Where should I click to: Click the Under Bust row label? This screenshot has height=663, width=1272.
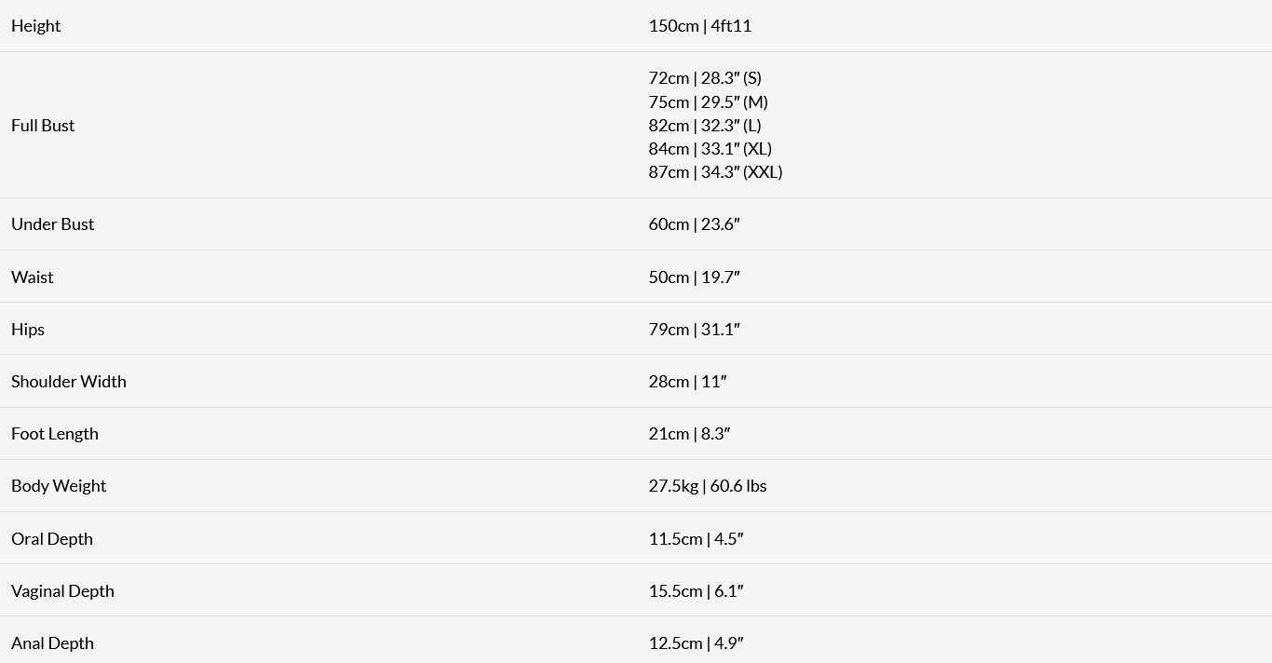click(x=52, y=224)
